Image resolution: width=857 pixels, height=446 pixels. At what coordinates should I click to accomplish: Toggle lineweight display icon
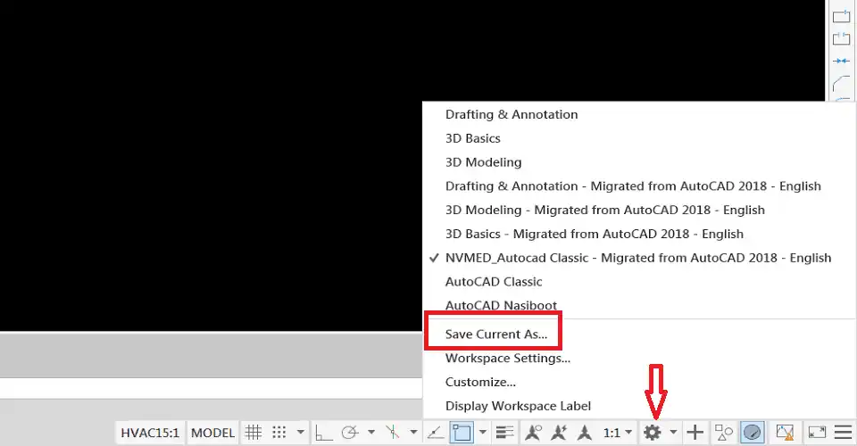[x=504, y=433]
